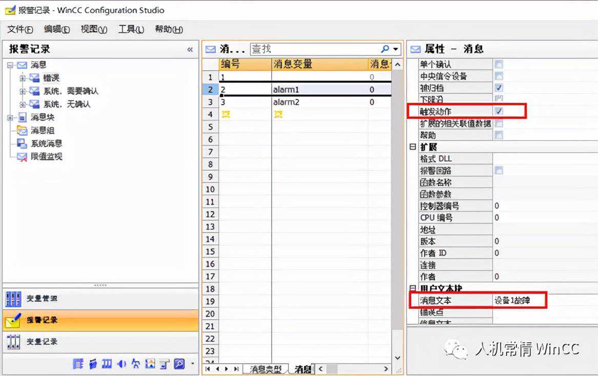Uncheck the 被归档 checkbox
Screen dimensions: 598x376
tap(499, 88)
